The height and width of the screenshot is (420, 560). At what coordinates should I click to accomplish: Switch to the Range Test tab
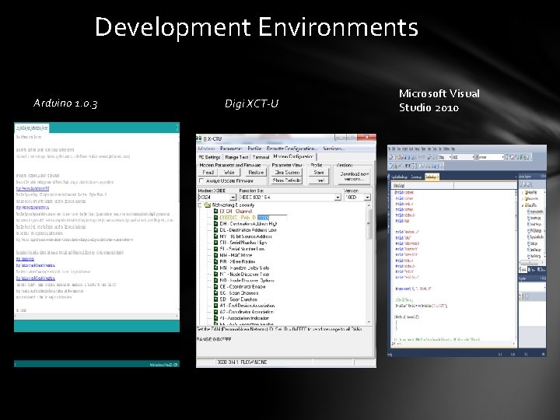point(236,157)
